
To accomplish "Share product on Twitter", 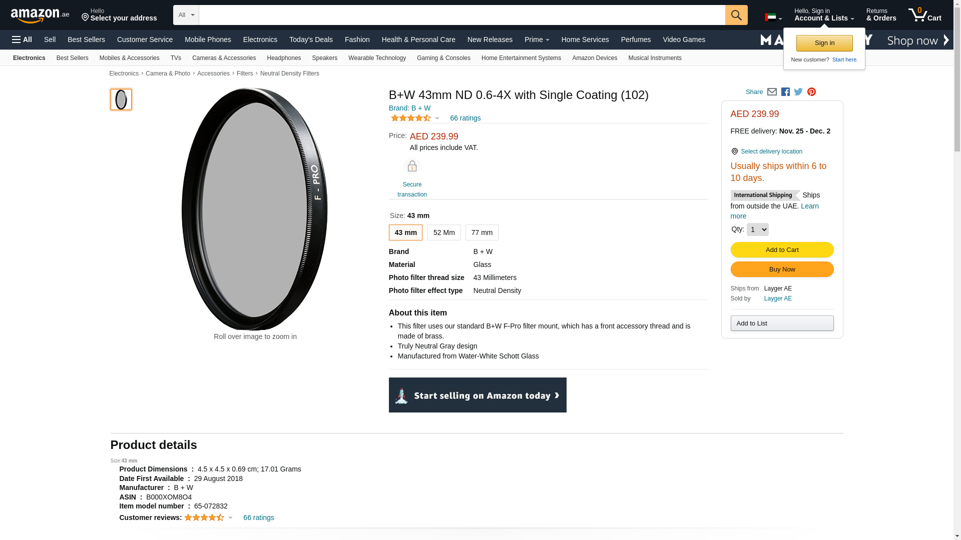I will pos(798,92).
